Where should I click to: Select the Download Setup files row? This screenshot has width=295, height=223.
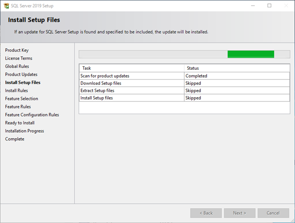pyautogui.click(x=184, y=83)
